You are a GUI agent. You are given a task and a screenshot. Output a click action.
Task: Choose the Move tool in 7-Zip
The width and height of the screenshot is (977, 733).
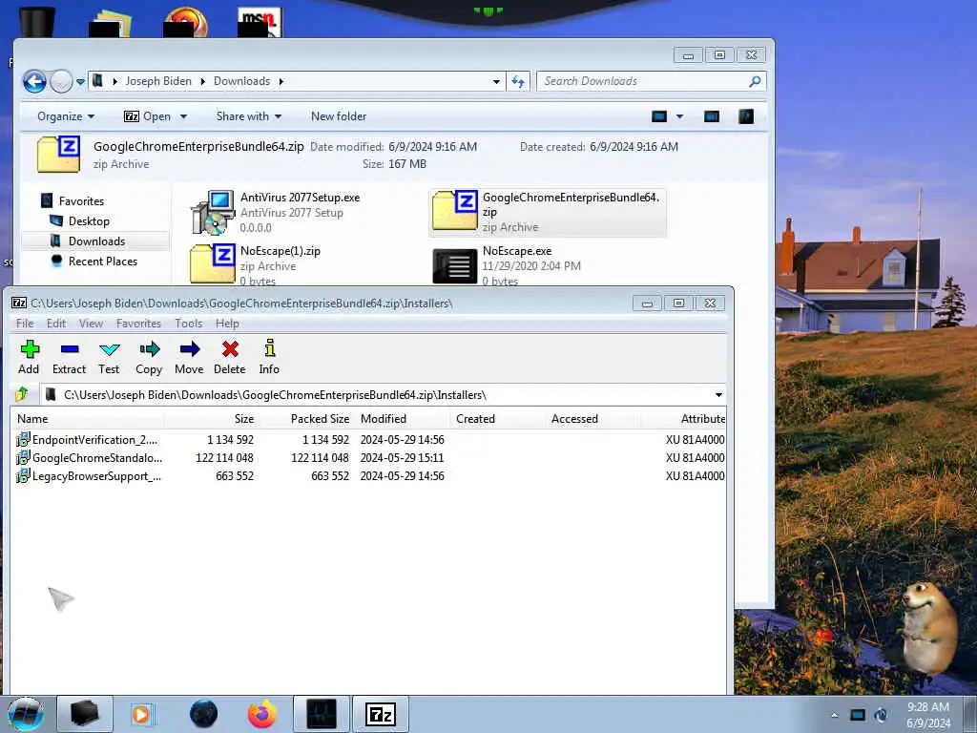coord(189,357)
